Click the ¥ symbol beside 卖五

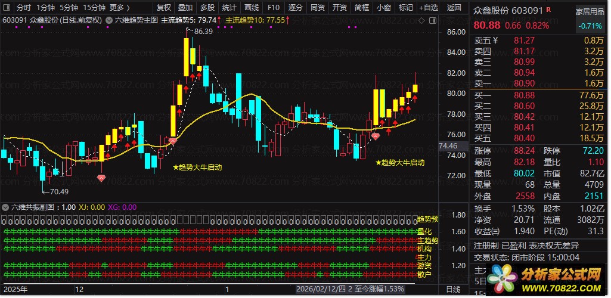click(495, 40)
